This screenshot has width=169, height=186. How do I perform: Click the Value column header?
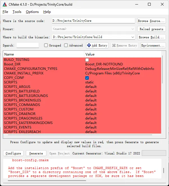click(123, 54)
